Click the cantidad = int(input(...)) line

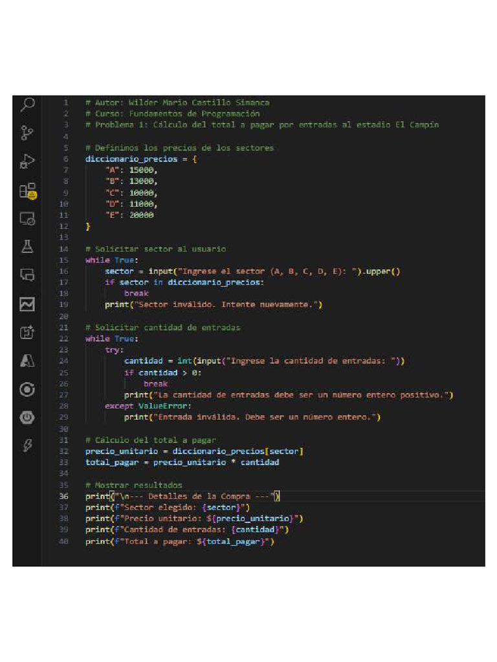click(x=264, y=361)
